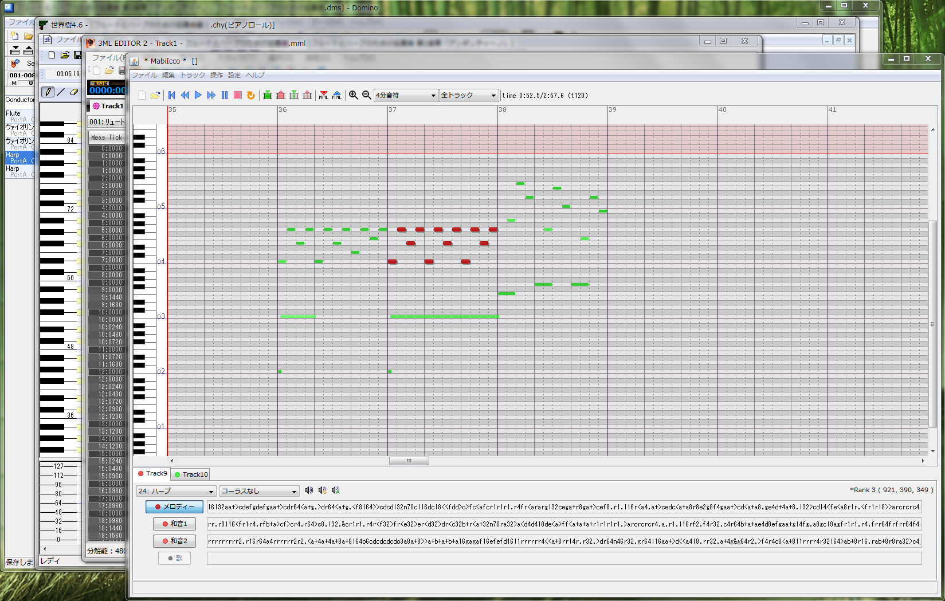Image resolution: width=945 pixels, height=601 pixels.
Task: Click open folder icon in 3ML EDITOR toolbar
Action: (109, 70)
